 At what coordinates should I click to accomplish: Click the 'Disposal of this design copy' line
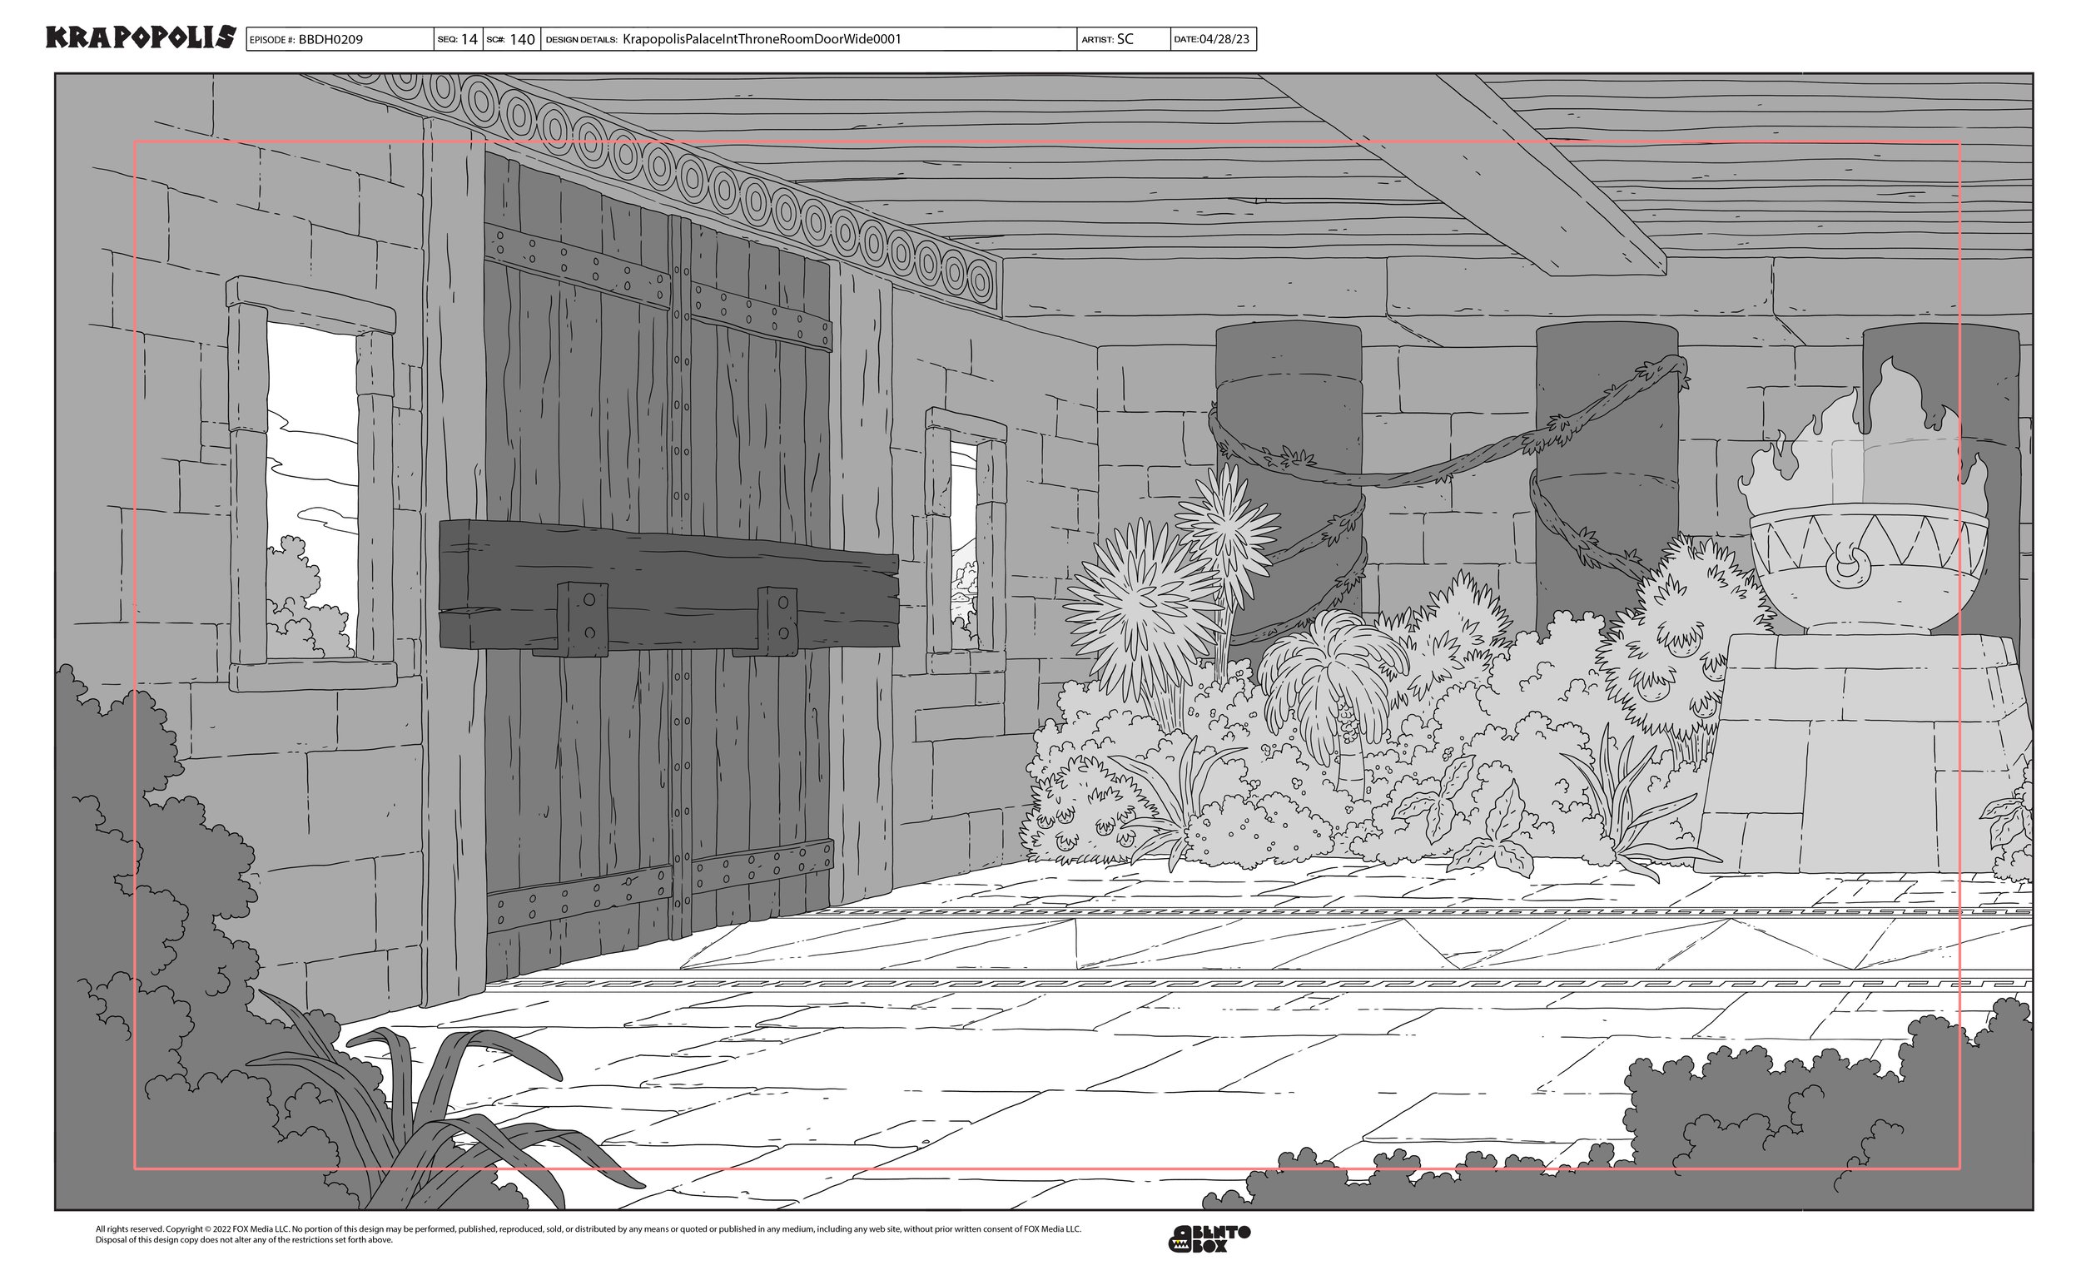click(244, 1239)
